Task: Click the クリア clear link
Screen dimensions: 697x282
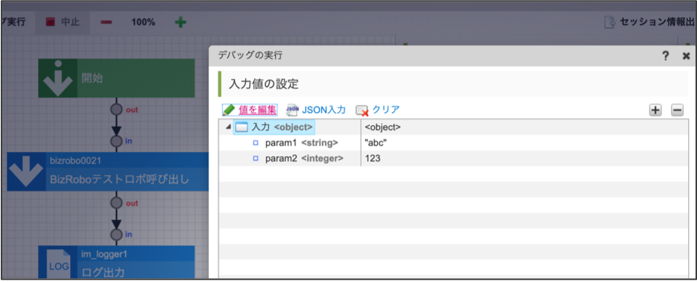Action: pos(386,109)
